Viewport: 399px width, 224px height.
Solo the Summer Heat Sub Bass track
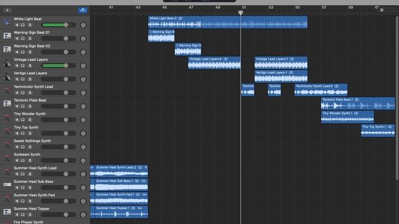(23, 187)
